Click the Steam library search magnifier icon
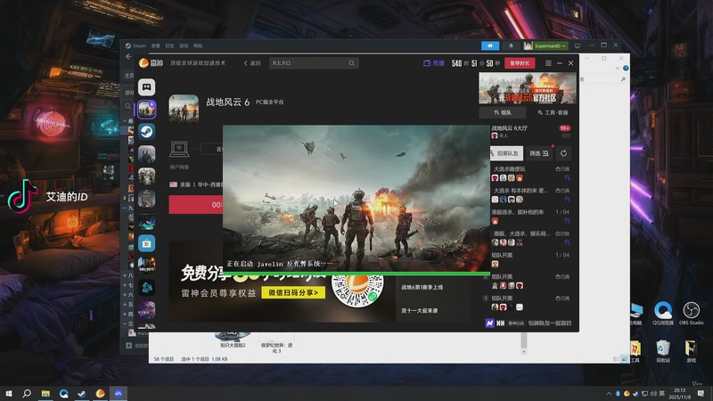The width and height of the screenshot is (713, 401). coord(128,106)
